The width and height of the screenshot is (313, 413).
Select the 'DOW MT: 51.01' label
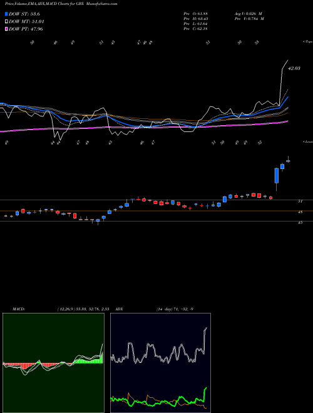[x=26, y=22]
